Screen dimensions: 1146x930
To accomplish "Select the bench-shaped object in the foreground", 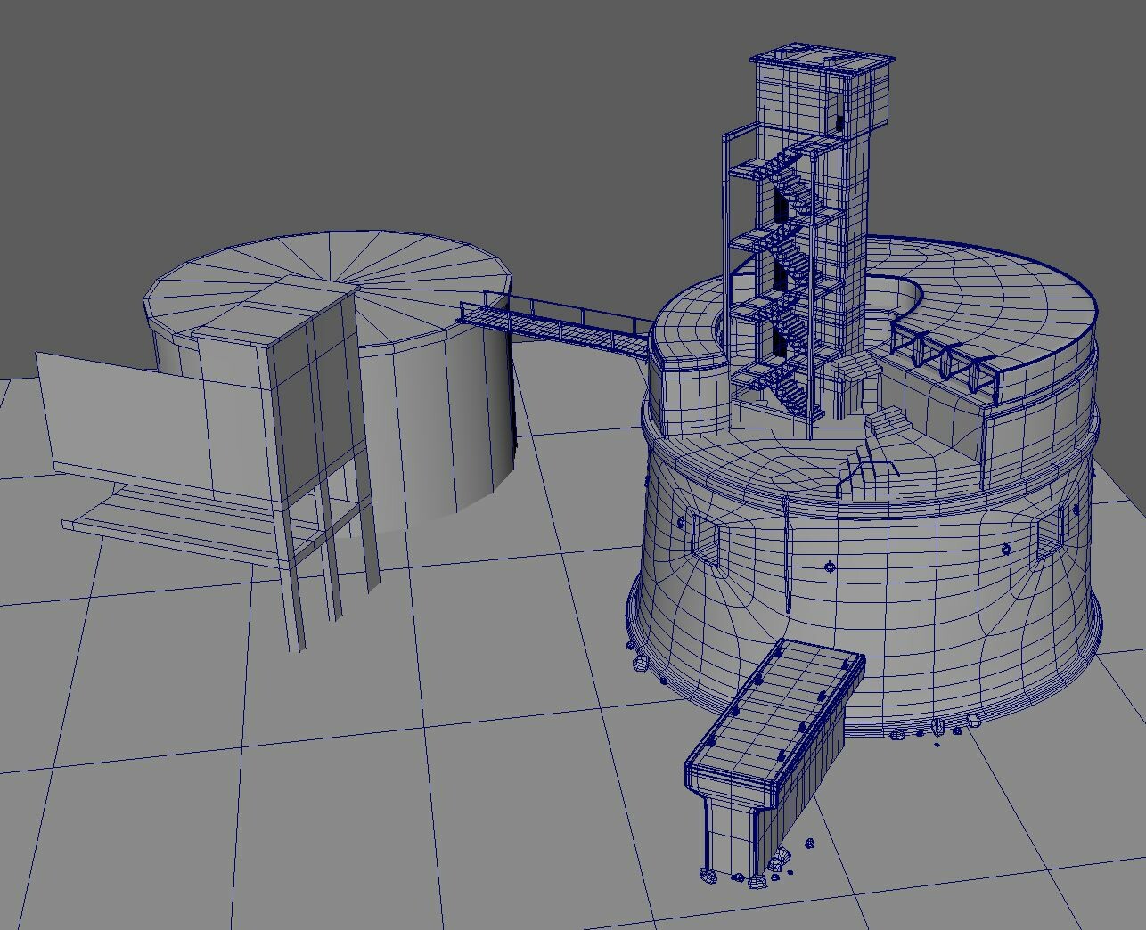I will (x=775, y=730).
